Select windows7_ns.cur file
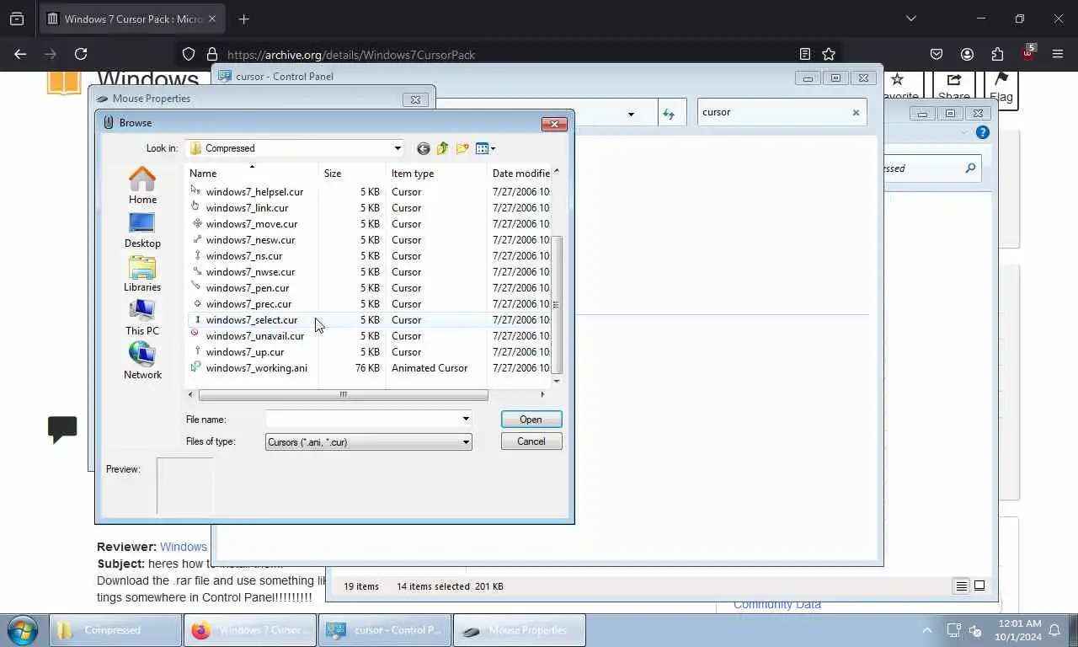The height and width of the screenshot is (647, 1078). click(x=244, y=256)
